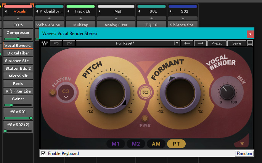Select the Analog Filter device on Mst

coord(116,25)
